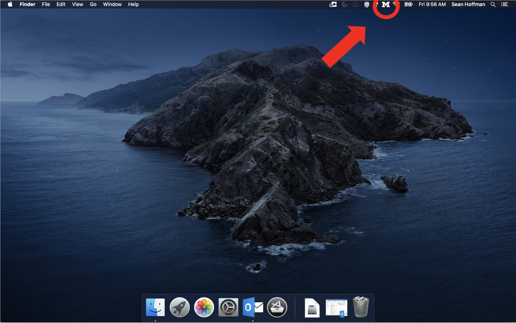Open the Trash in the Dock
The image size is (516, 323).
click(x=360, y=307)
